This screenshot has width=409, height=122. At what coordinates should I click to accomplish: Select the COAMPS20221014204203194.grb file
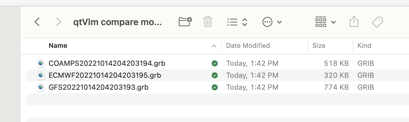click(107, 63)
